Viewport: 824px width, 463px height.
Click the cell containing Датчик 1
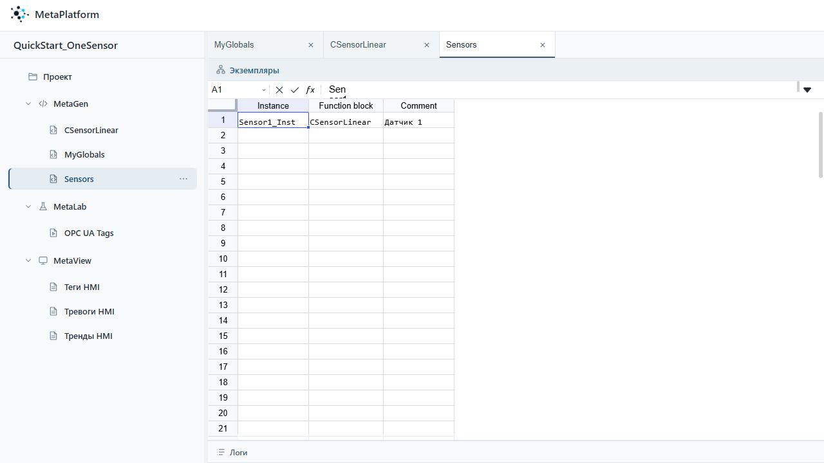click(418, 120)
